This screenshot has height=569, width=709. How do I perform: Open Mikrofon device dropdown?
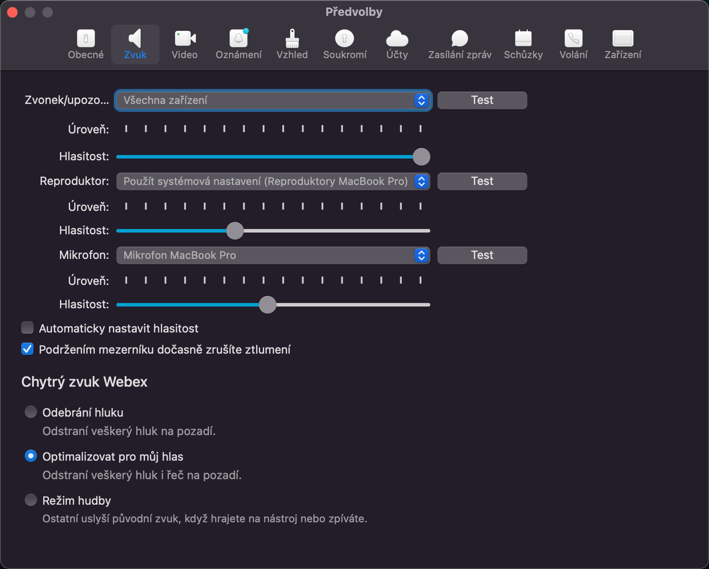(273, 255)
